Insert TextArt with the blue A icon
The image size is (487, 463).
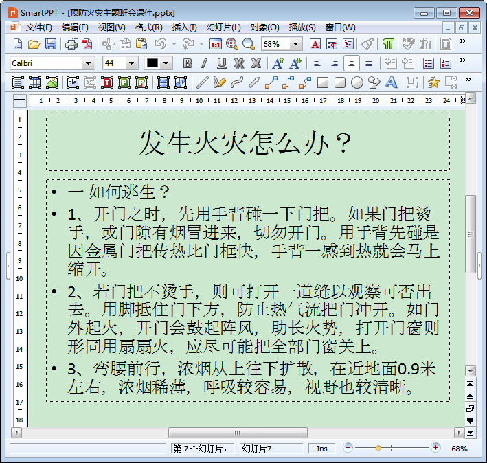(x=391, y=82)
